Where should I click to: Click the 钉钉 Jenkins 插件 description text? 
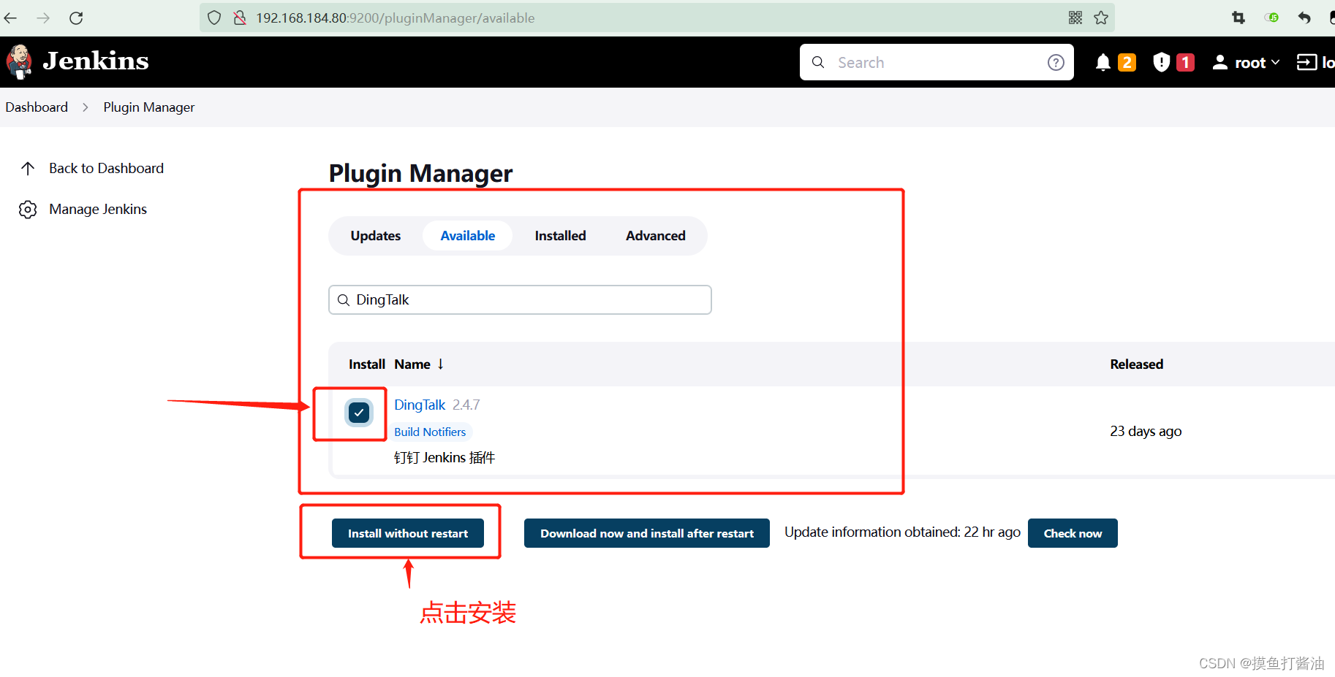[x=445, y=458]
